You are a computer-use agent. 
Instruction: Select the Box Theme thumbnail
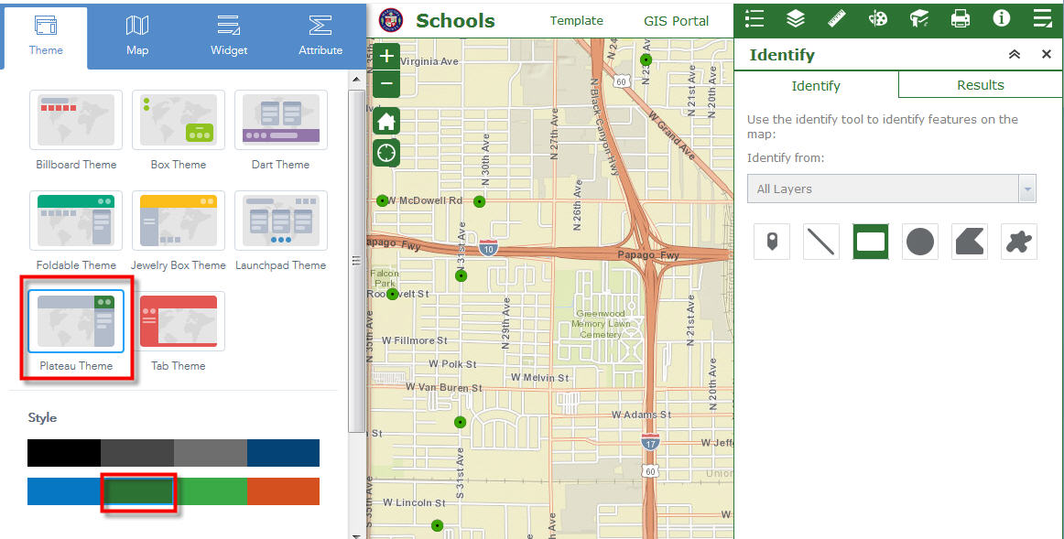pyautogui.click(x=179, y=120)
